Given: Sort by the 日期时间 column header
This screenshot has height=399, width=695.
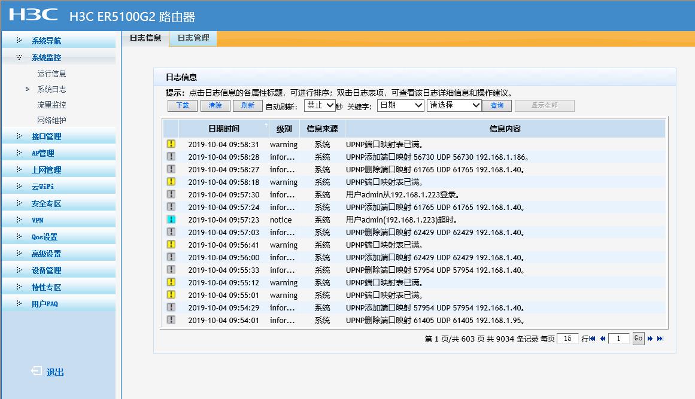Looking at the screenshot, I should [224, 129].
